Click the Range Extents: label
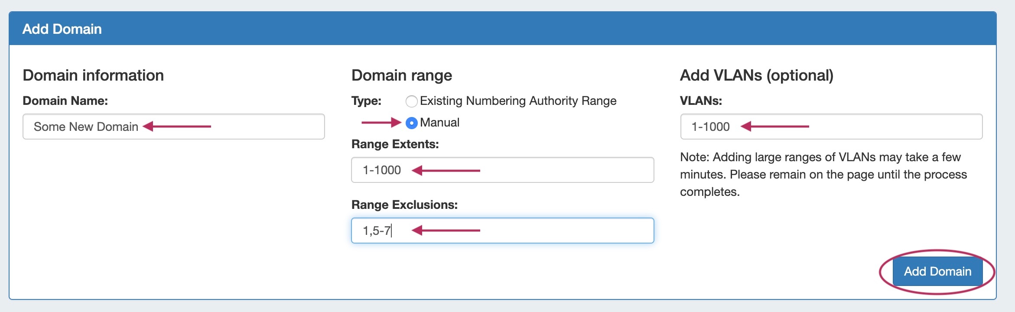Viewport: 1015px width, 312px height. pos(395,144)
